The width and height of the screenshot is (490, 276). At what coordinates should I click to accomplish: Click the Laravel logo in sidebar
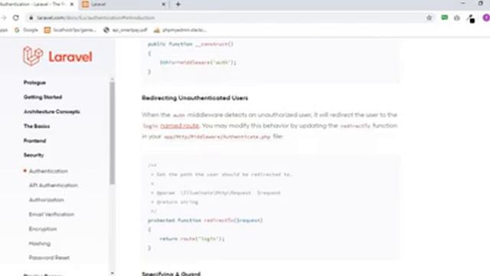point(58,56)
